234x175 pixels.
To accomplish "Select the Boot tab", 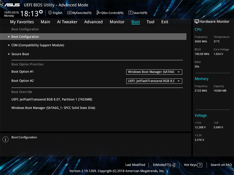I will 136,22.
